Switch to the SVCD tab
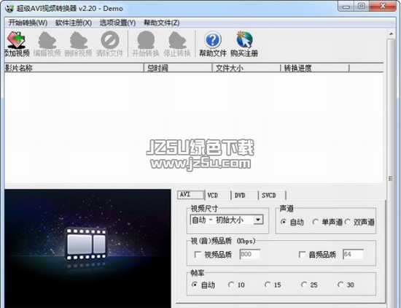Screen dimensions: 401x308 (272, 196)
